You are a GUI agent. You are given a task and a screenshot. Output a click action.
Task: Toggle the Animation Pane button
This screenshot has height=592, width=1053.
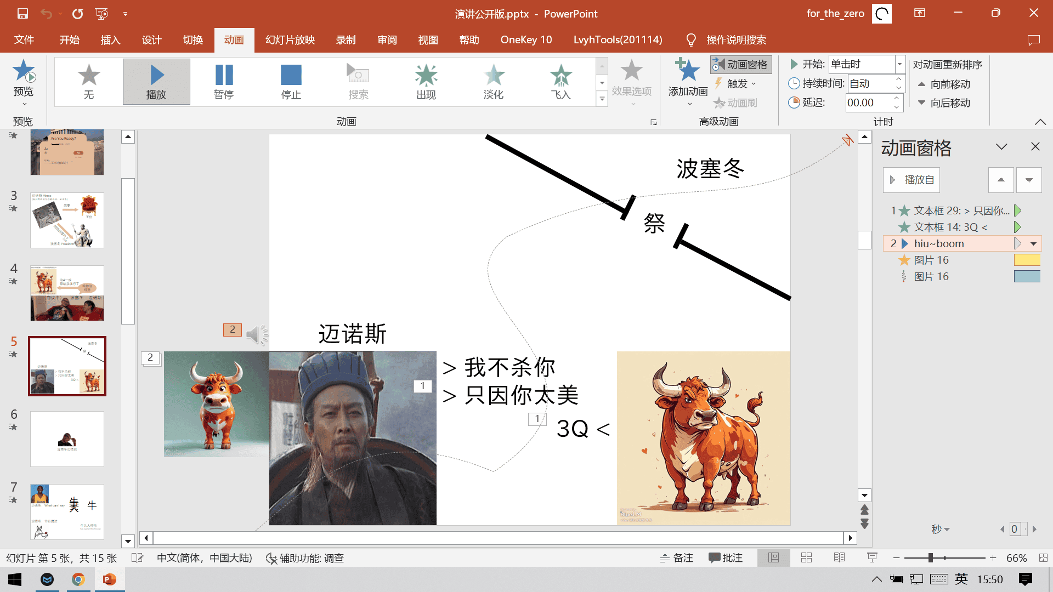(x=741, y=65)
